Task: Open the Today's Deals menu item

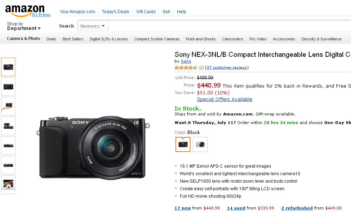Action: click(115, 12)
